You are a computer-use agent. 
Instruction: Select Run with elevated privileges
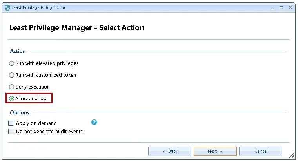point(12,63)
